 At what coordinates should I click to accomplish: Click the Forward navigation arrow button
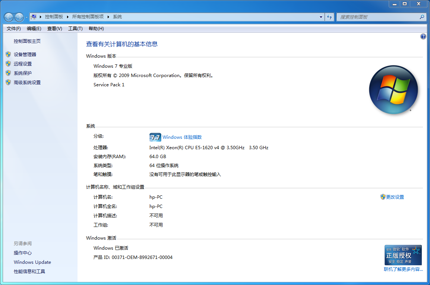(x=19, y=17)
